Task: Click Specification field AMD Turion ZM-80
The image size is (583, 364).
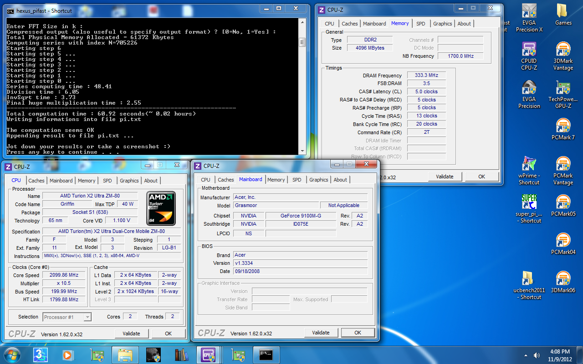Action: tap(112, 231)
